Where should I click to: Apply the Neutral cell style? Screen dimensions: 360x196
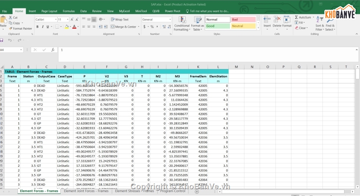pos(243,26)
